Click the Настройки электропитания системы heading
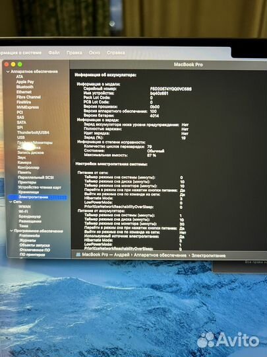This screenshot has width=267, height=357. 111,164
